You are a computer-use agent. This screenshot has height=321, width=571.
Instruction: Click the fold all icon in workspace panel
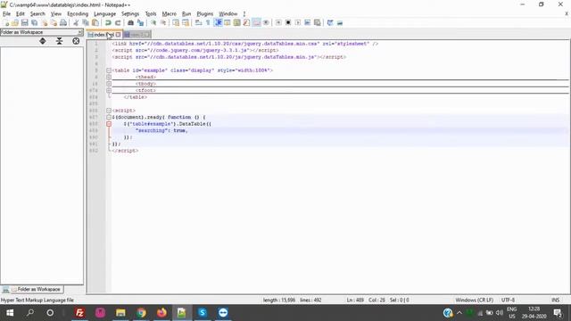click(x=60, y=41)
